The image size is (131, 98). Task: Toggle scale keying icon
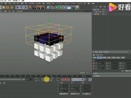(x=76, y=80)
